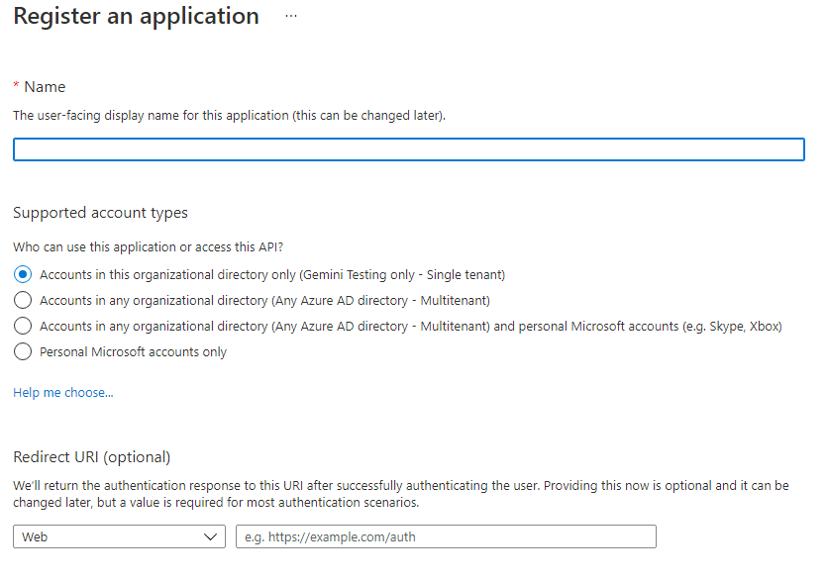
Task: Open the ellipsis menu beside Register an application
Action: click(291, 17)
